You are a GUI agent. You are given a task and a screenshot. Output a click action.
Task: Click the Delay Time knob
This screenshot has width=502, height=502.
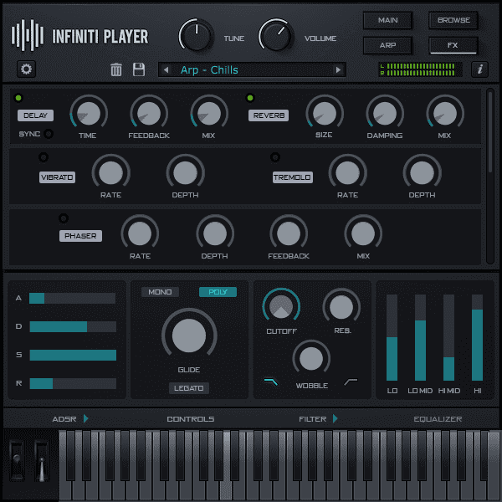89,113
